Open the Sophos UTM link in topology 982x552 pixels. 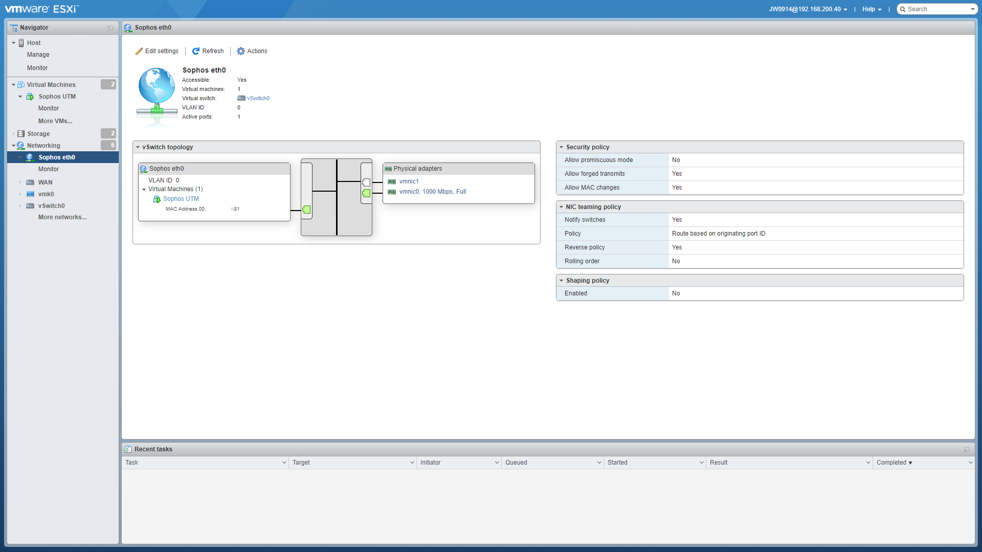[x=181, y=199]
